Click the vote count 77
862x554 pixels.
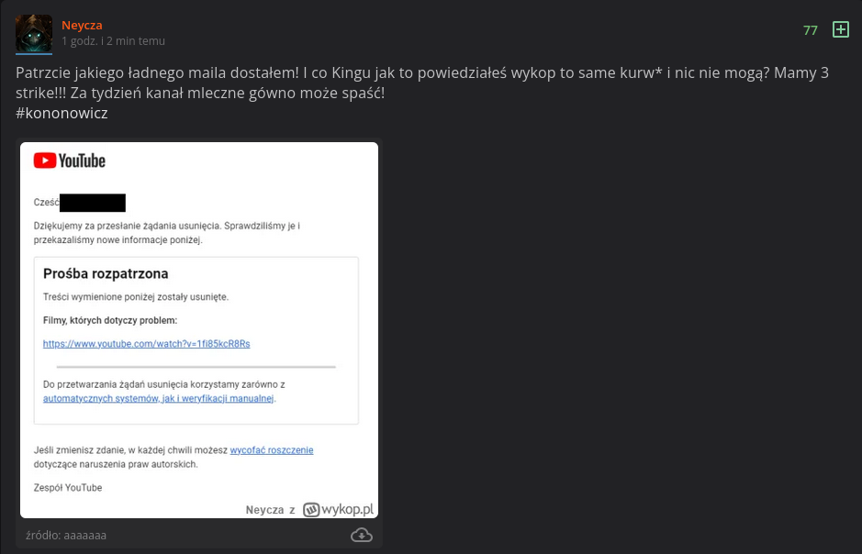point(810,30)
